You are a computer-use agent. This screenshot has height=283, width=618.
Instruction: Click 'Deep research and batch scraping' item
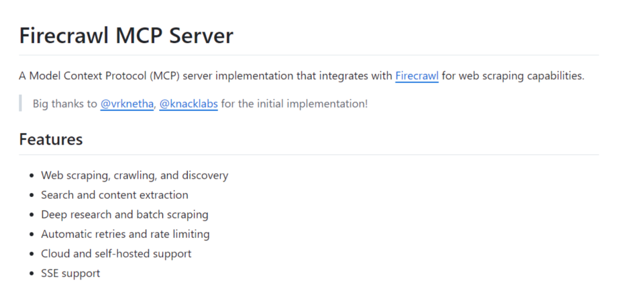click(125, 215)
